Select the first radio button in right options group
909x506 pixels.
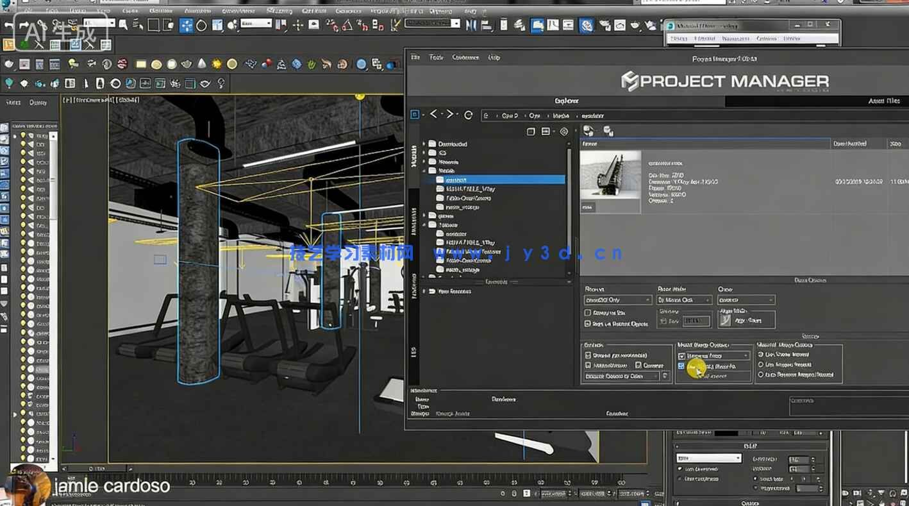pos(761,354)
